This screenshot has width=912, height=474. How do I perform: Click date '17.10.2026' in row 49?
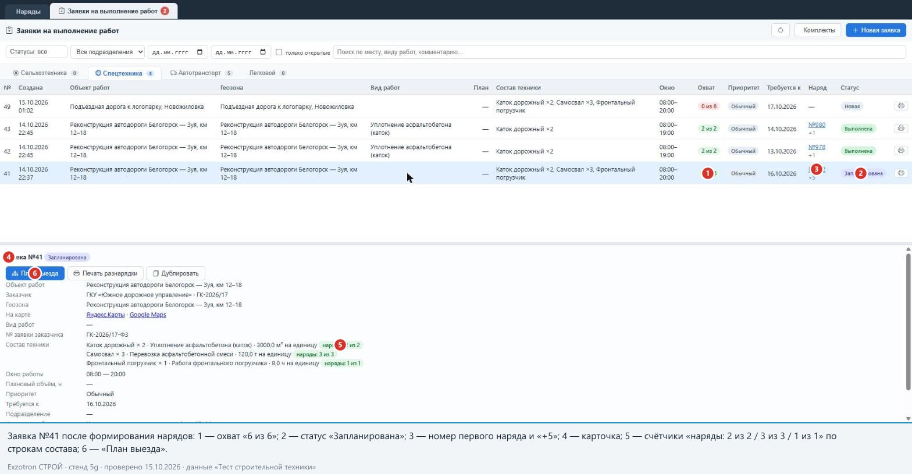782,106
